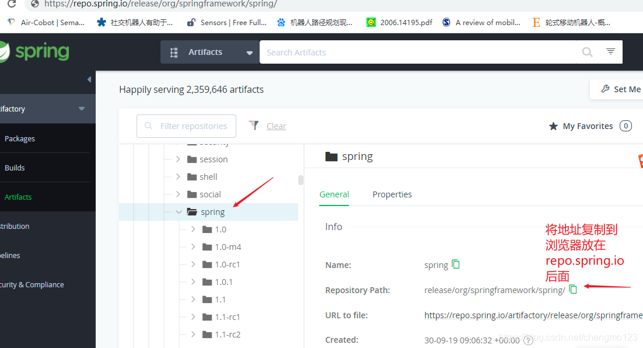
Task: Open the A review of mobil... bookmark
Action: tap(481, 23)
